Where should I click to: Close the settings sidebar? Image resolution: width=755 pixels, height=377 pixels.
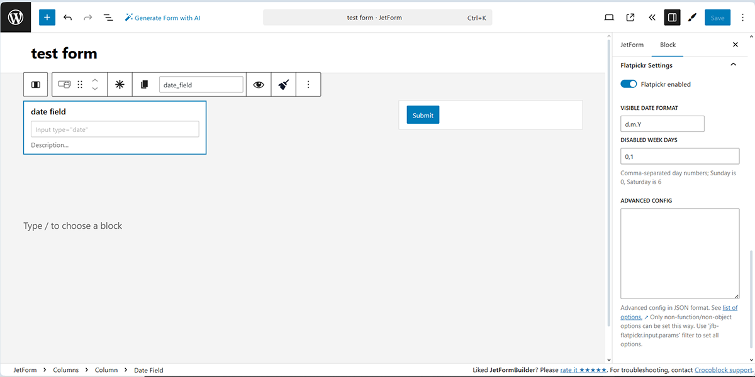(735, 45)
